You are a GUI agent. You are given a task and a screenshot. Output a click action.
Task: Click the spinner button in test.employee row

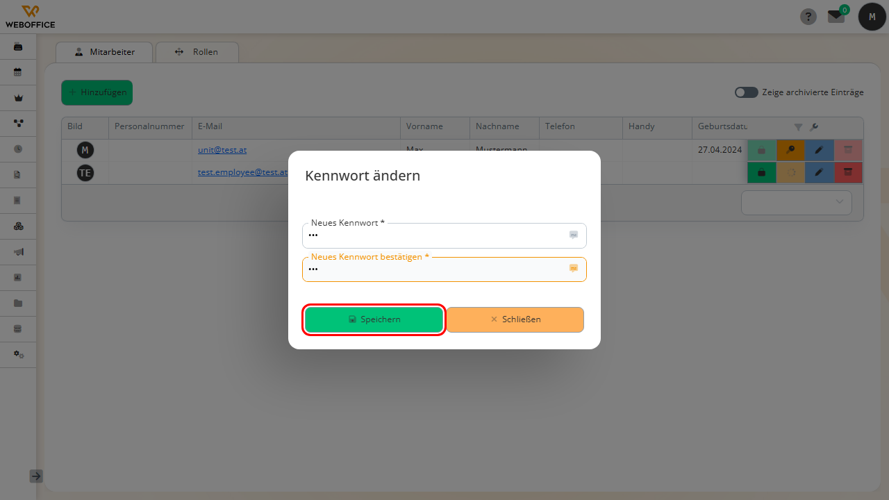[x=790, y=172]
